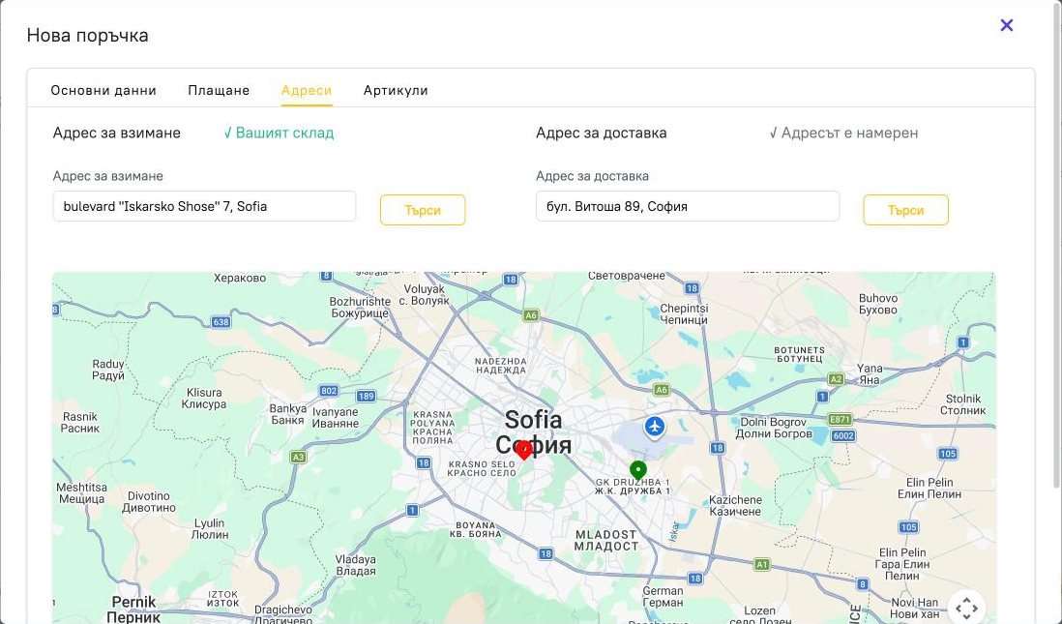Click the Dolni Bogrov label on map
This screenshot has width=1062, height=624.
coord(774,428)
